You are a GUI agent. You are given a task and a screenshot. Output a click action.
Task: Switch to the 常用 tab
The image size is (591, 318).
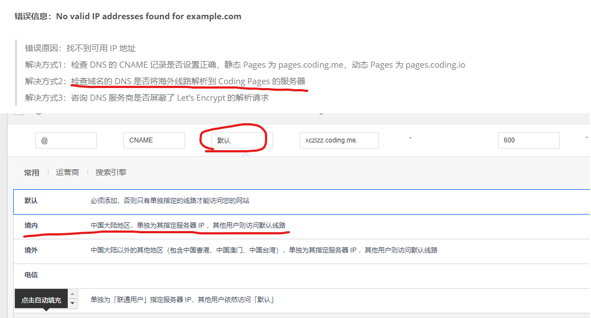click(x=31, y=172)
